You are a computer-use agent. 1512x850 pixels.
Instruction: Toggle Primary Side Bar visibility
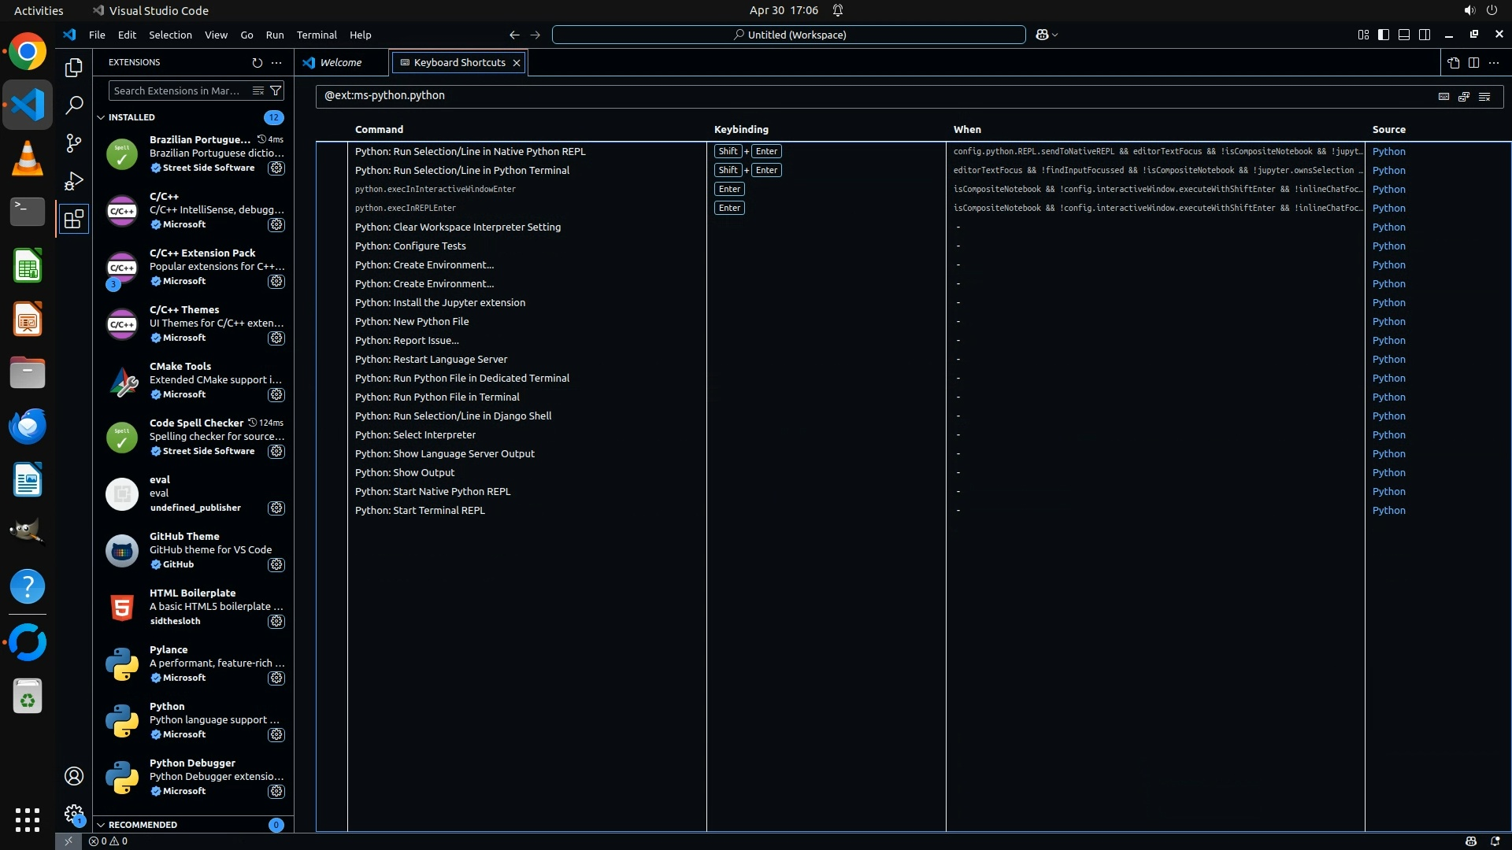pos(1384,35)
